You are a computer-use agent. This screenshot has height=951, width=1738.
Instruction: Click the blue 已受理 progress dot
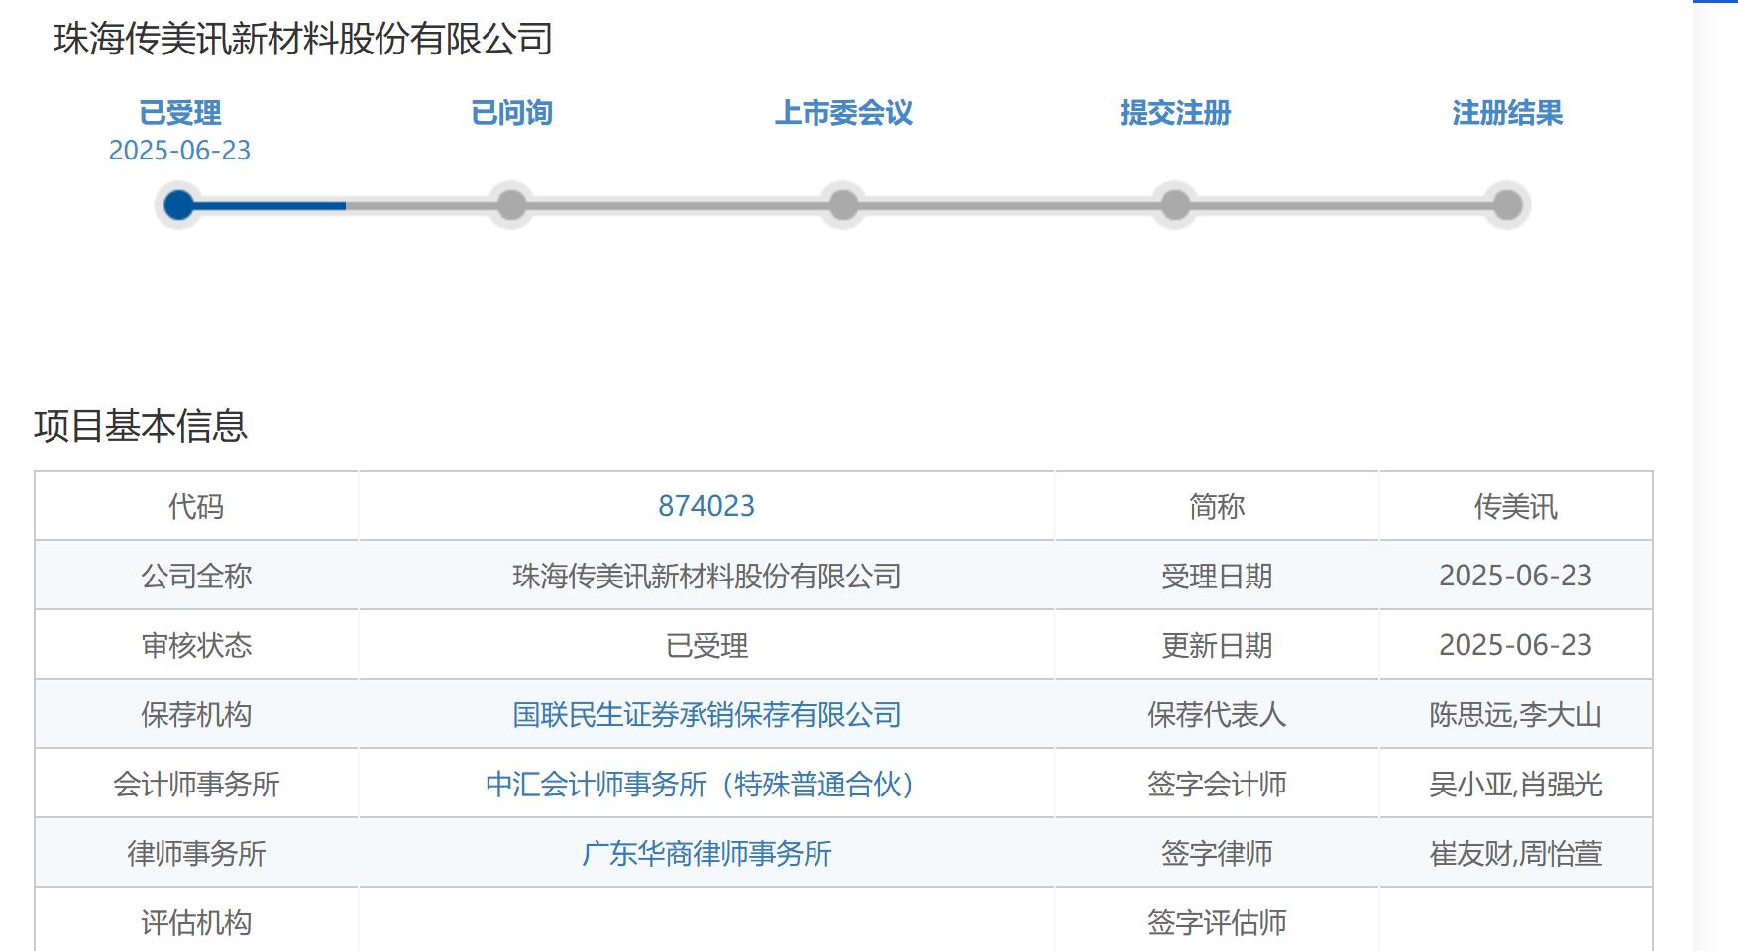tap(179, 205)
